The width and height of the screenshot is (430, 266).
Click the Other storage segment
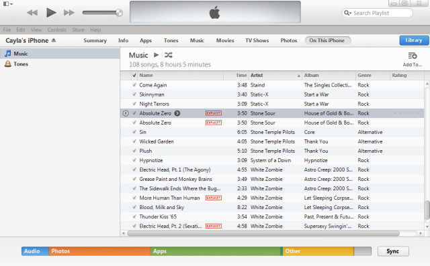[318, 251]
